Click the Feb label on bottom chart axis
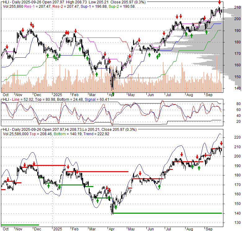This screenshot has height=231, width=242. [75, 229]
